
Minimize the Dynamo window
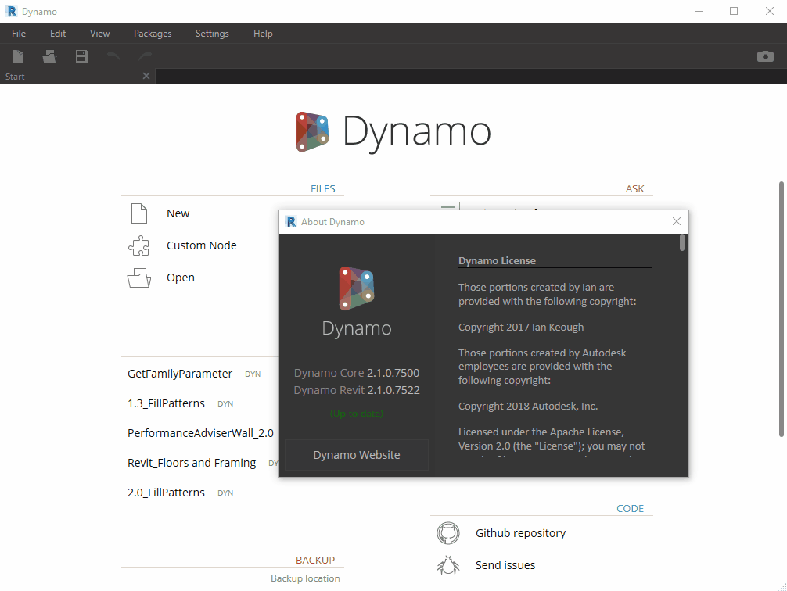click(698, 11)
